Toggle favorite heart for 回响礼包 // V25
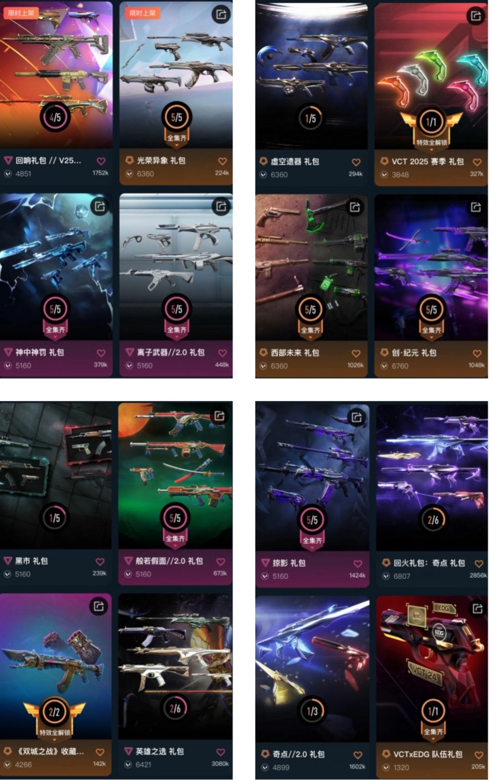492x780 pixels. tap(101, 161)
